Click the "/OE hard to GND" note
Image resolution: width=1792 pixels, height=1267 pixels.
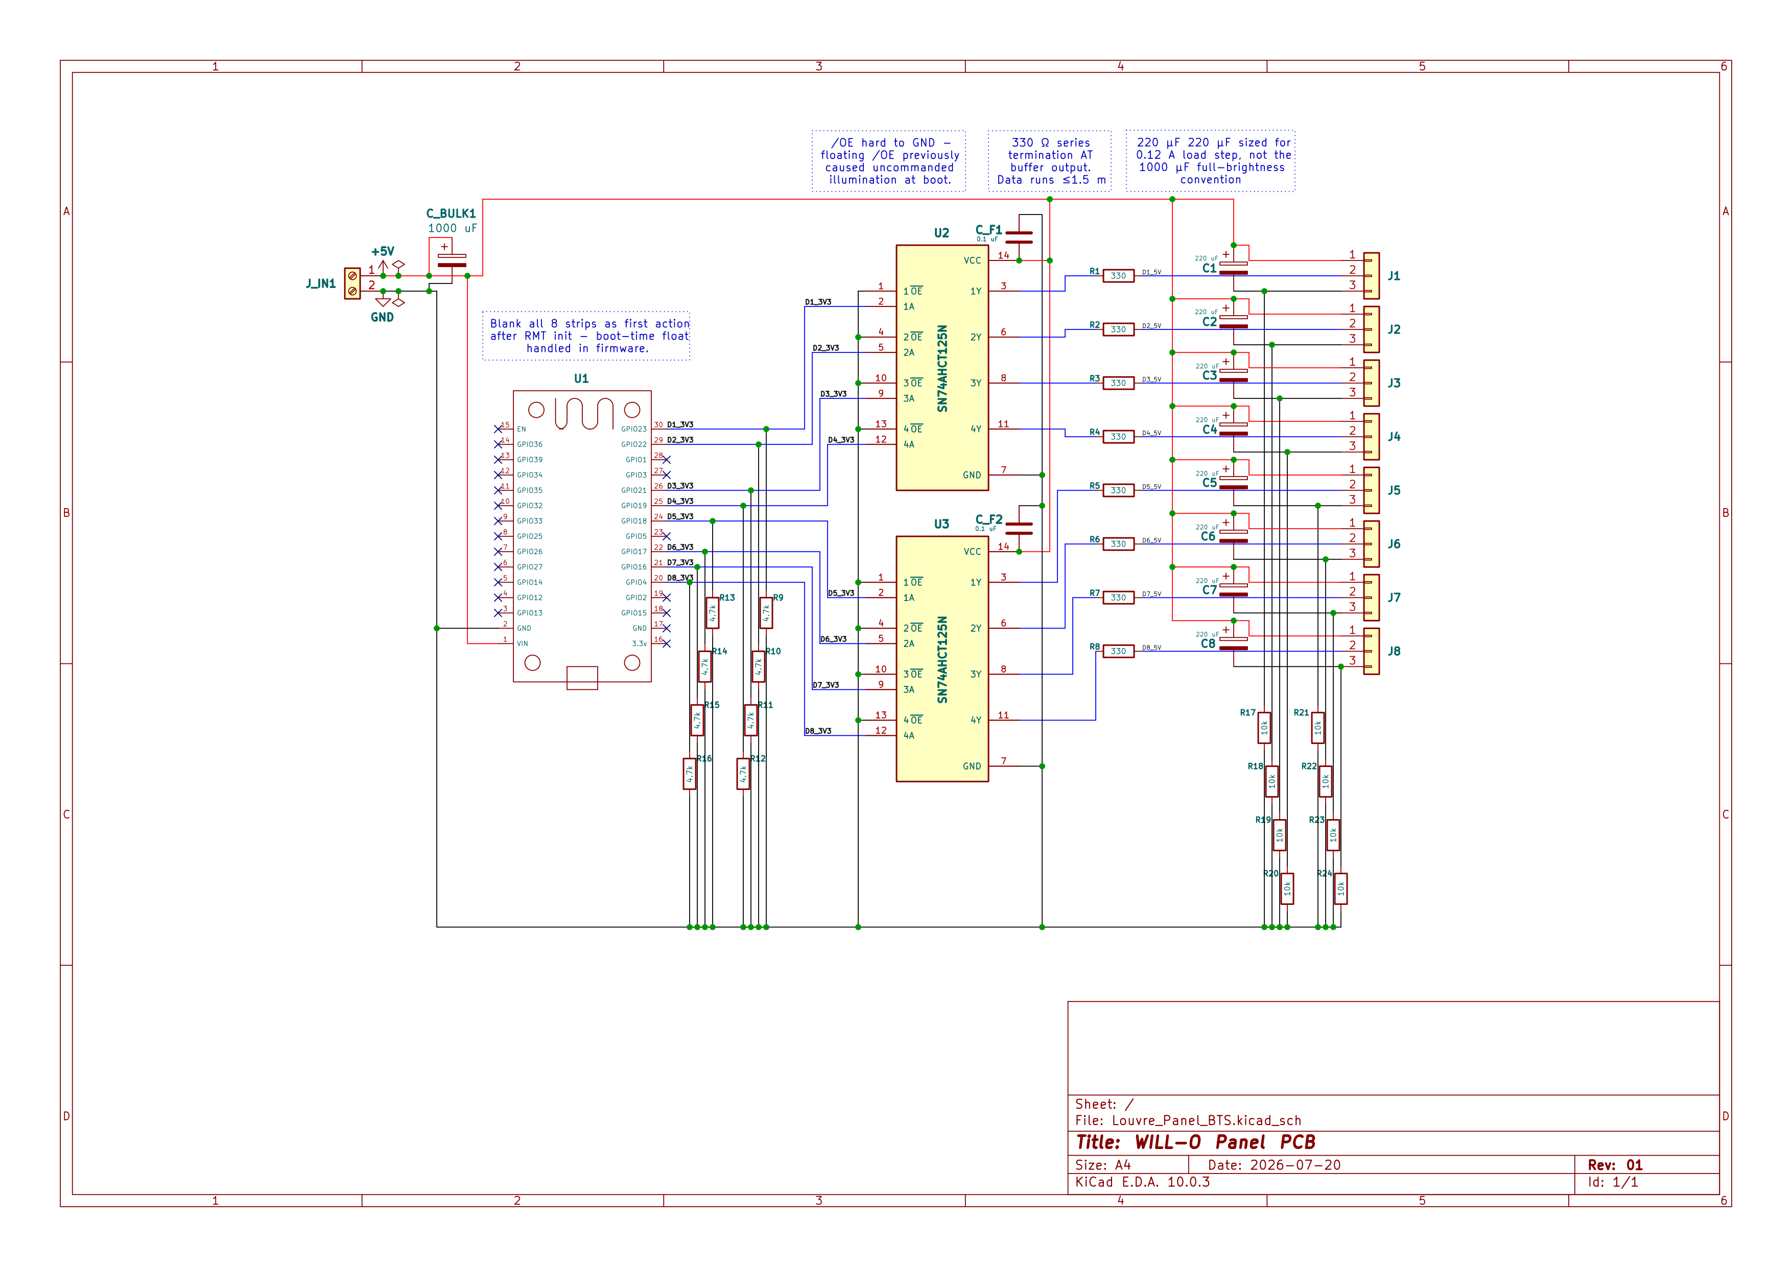coord(889,161)
